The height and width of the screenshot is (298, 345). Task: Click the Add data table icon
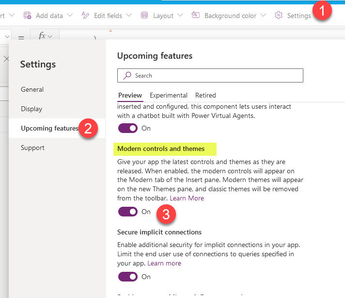[28, 16]
